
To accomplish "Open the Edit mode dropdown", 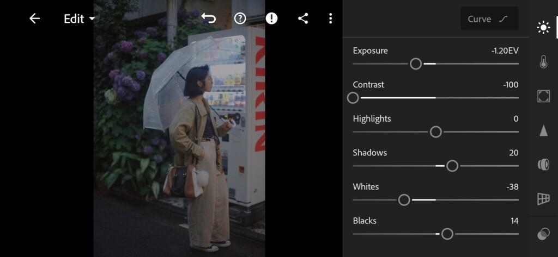I will click(x=79, y=19).
